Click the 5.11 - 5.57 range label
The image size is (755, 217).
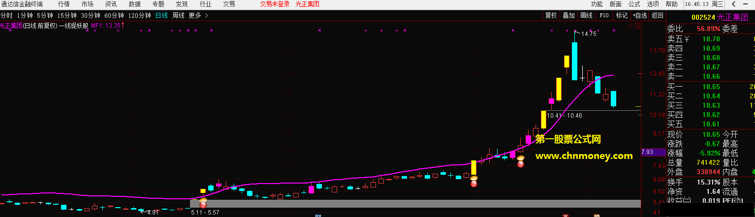pyautogui.click(x=204, y=213)
